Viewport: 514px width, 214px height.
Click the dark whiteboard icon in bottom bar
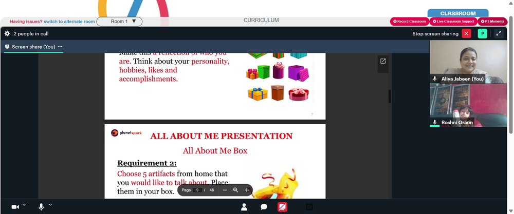point(309,207)
